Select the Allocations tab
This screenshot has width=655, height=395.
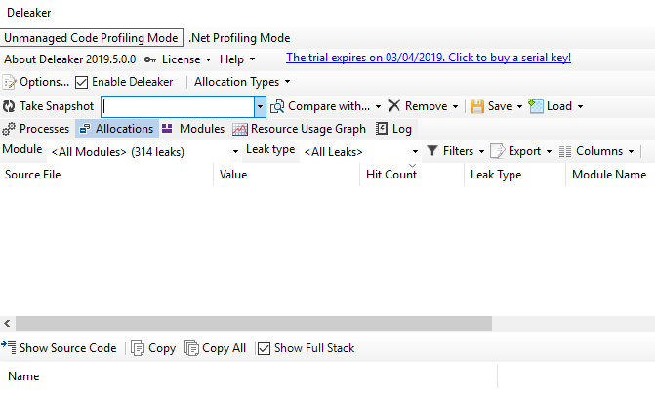pos(117,129)
